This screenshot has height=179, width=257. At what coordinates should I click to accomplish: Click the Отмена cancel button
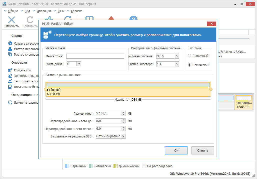202,150
